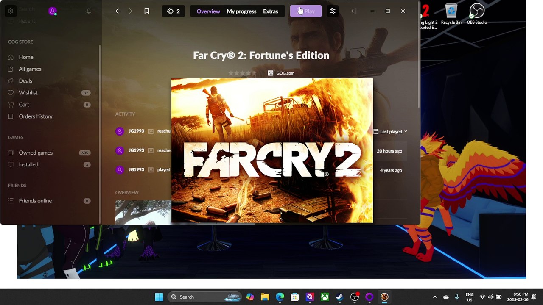
Task: Go back with the left arrow
Action: [x=118, y=11]
